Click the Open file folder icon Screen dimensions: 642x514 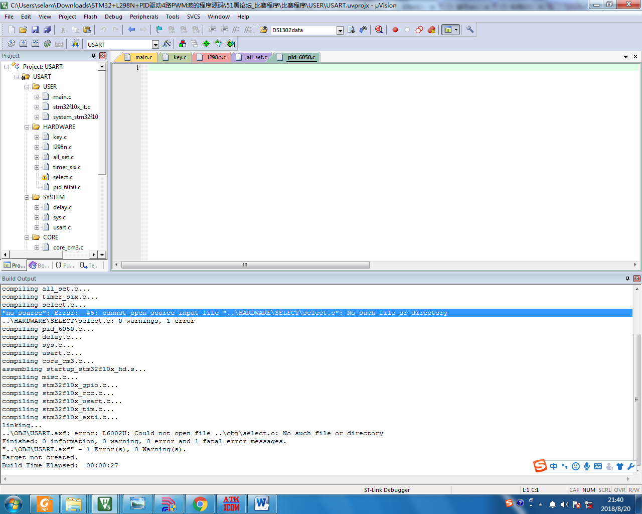click(x=23, y=30)
